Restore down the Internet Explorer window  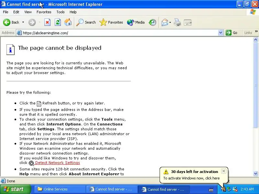247,4
